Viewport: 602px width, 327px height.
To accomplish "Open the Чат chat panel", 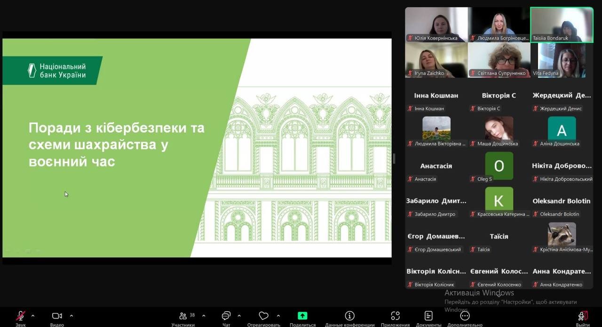I will pos(226,316).
